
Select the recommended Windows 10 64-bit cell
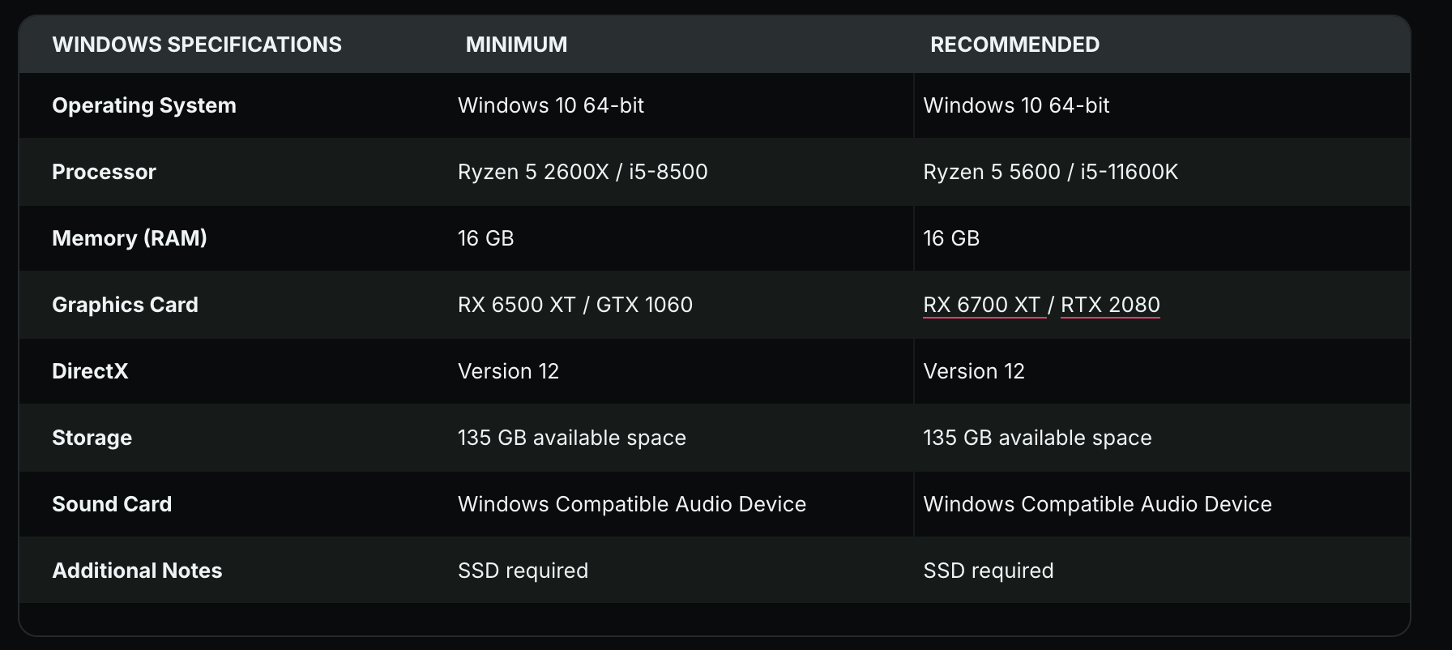pyautogui.click(x=1016, y=105)
